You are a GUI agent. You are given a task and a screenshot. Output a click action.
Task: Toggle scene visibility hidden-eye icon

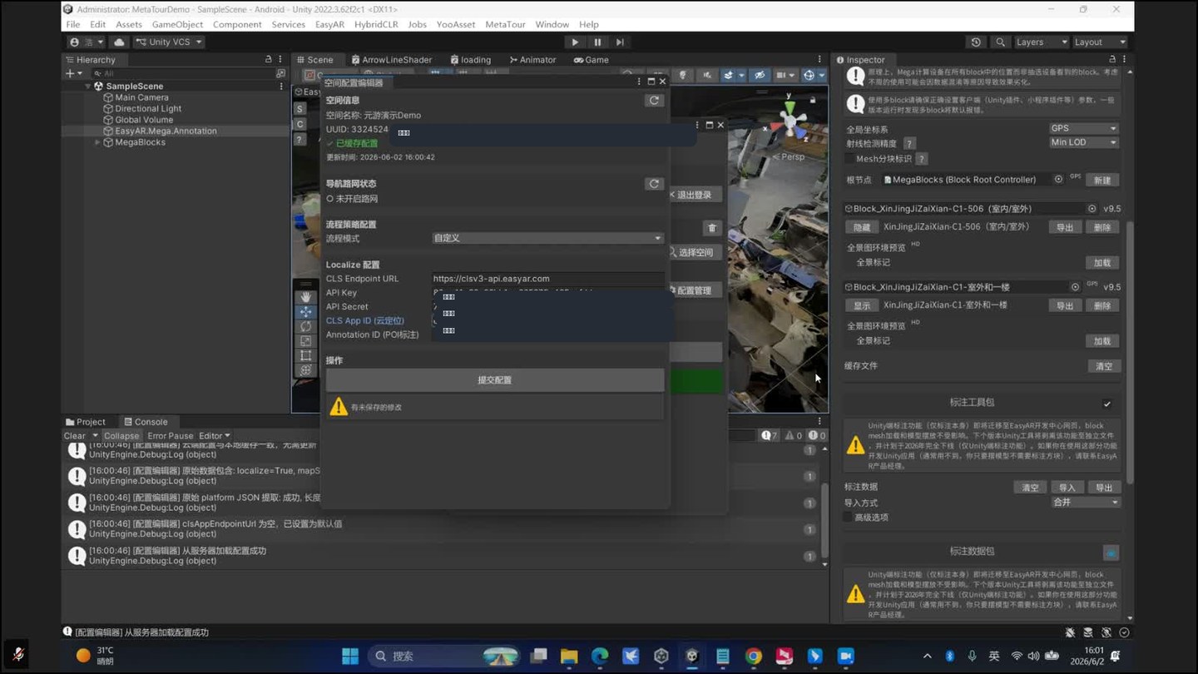click(x=760, y=75)
